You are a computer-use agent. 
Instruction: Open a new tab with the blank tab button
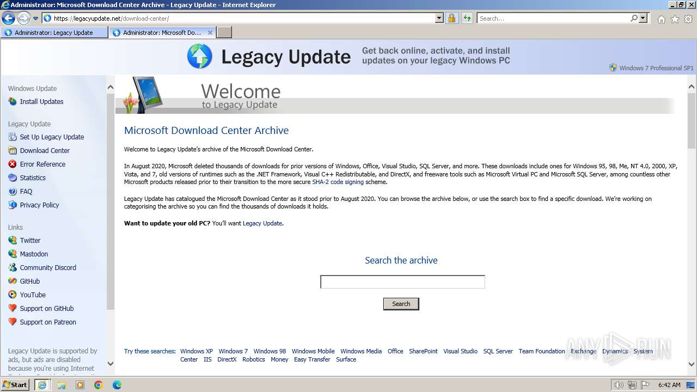[224, 33]
